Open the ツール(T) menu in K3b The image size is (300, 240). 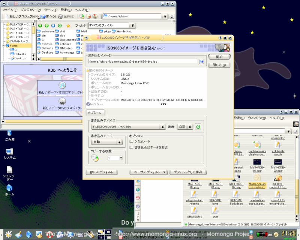point(51,10)
